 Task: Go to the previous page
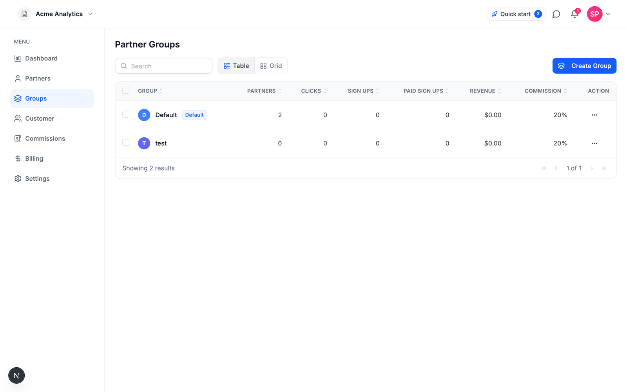[556, 168]
